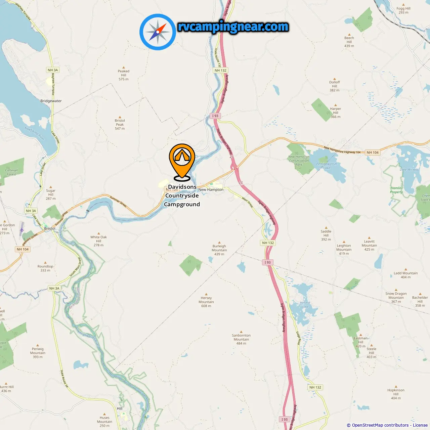Open the License link
Viewport: 430px width, 430px height.
point(420,425)
